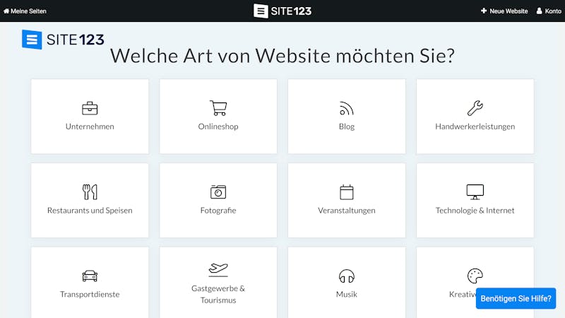This screenshot has width=565, height=318.
Task: Click Neue Website in the header
Action: click(x=504, y=11)
